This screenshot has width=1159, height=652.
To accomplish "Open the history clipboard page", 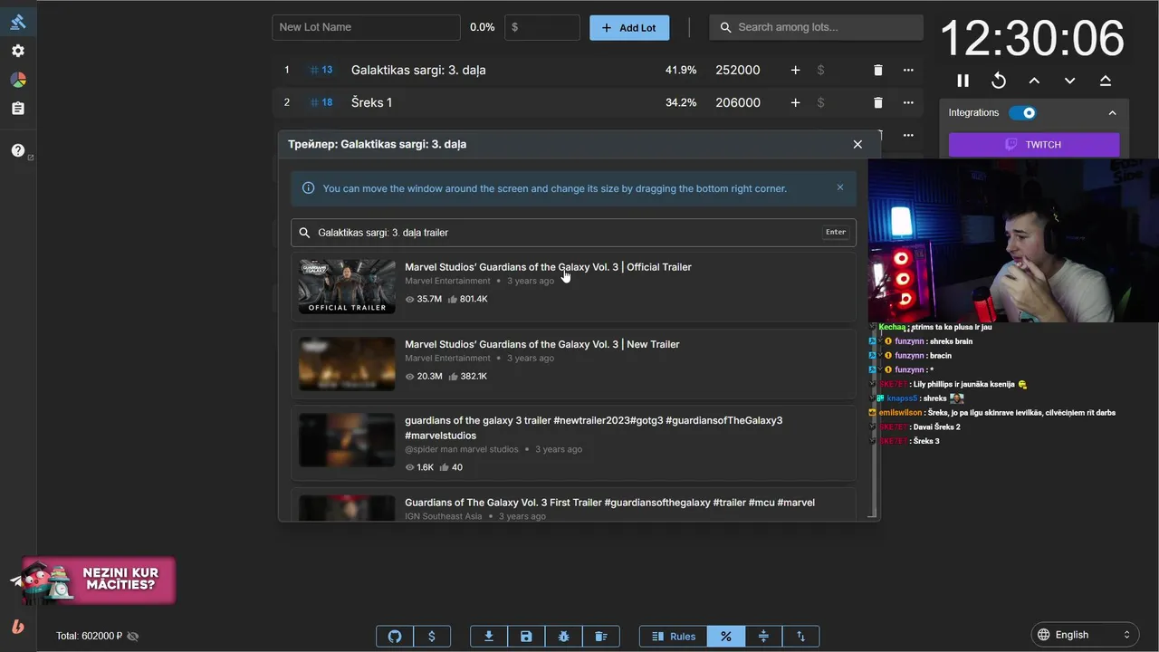I will tap(18, 109).
